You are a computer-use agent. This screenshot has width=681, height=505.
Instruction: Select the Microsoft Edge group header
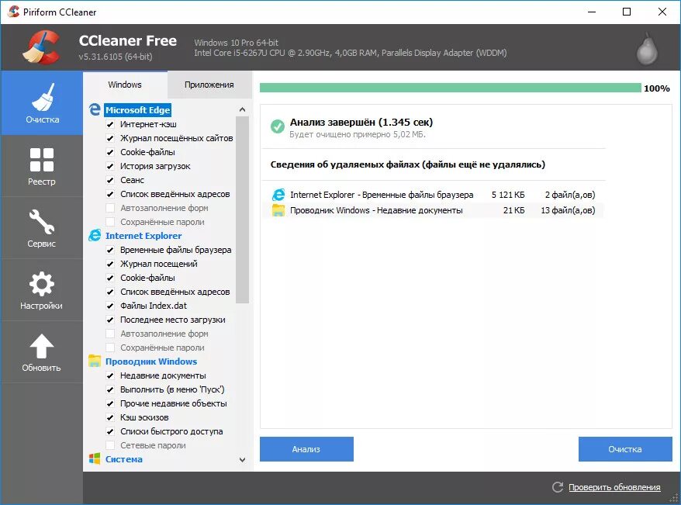(138, 110)
